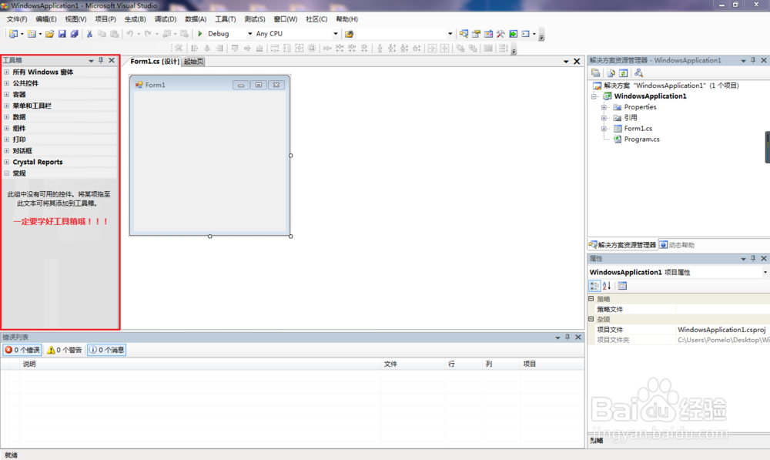Click the 文件 column header in Error List
Image resolution: width=770 pixels, height=460 pixels.
[413, 364]
